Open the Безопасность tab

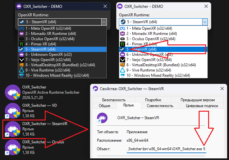tap(114, 100)
